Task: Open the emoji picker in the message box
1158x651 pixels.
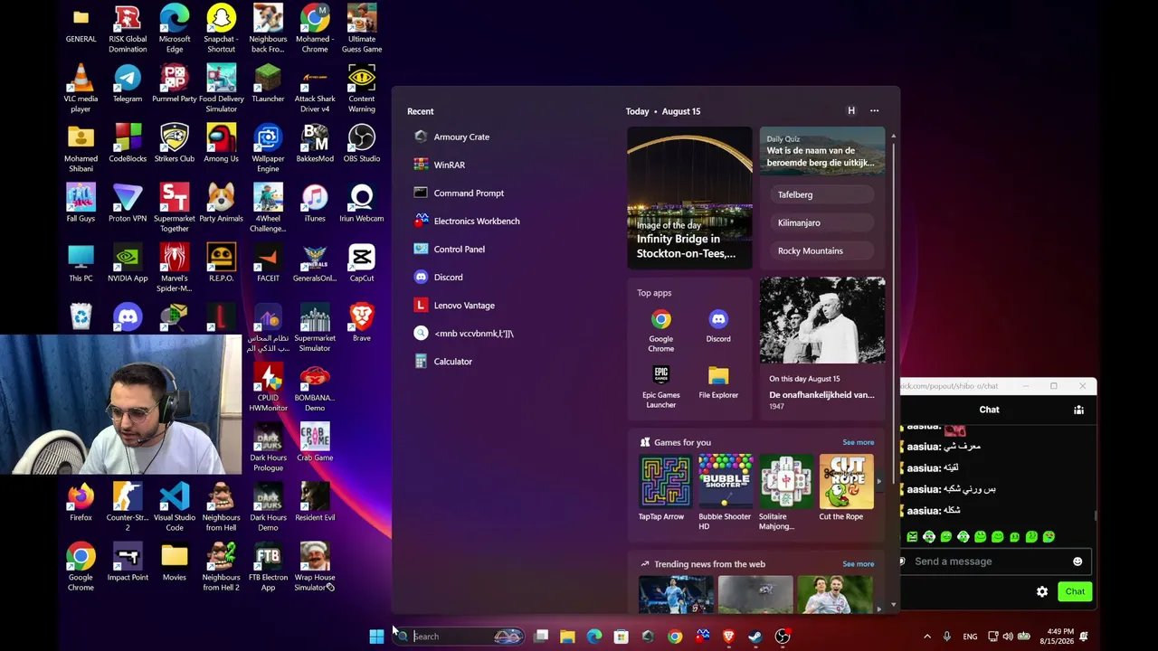Action: point(1077,561)
